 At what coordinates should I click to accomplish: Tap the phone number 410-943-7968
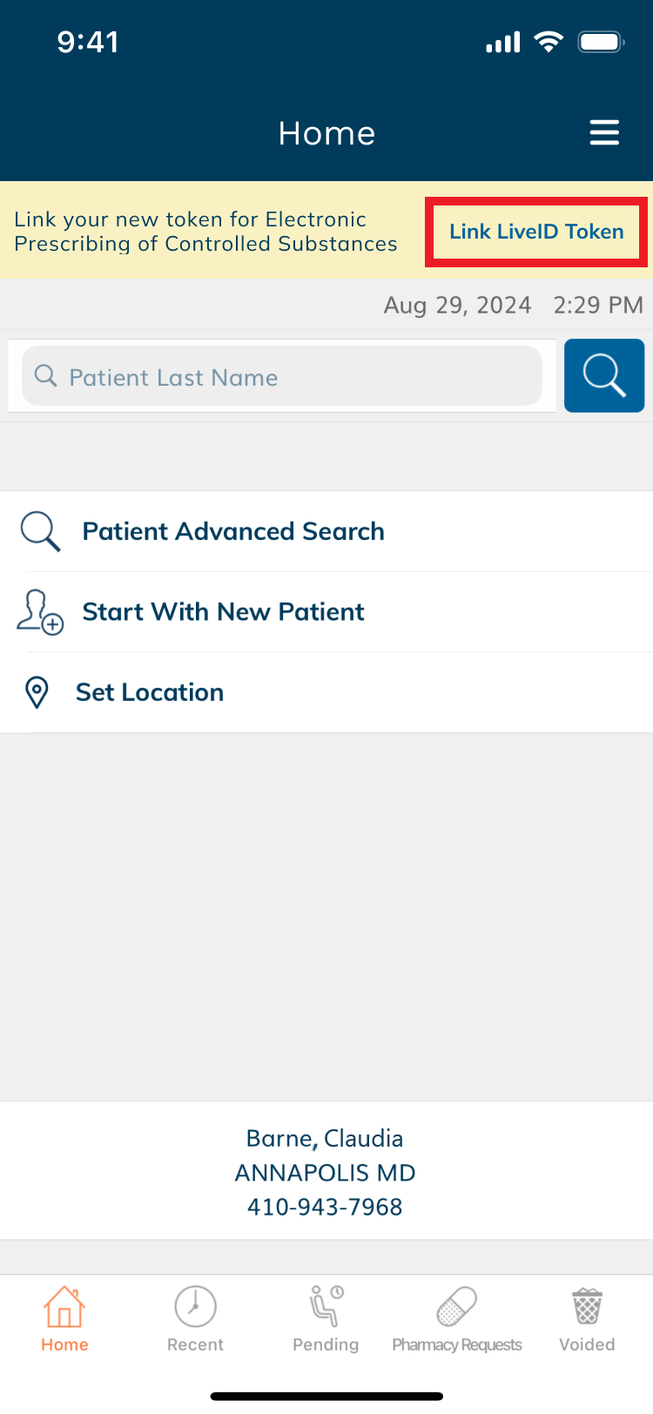click(x=325, y=1207)
